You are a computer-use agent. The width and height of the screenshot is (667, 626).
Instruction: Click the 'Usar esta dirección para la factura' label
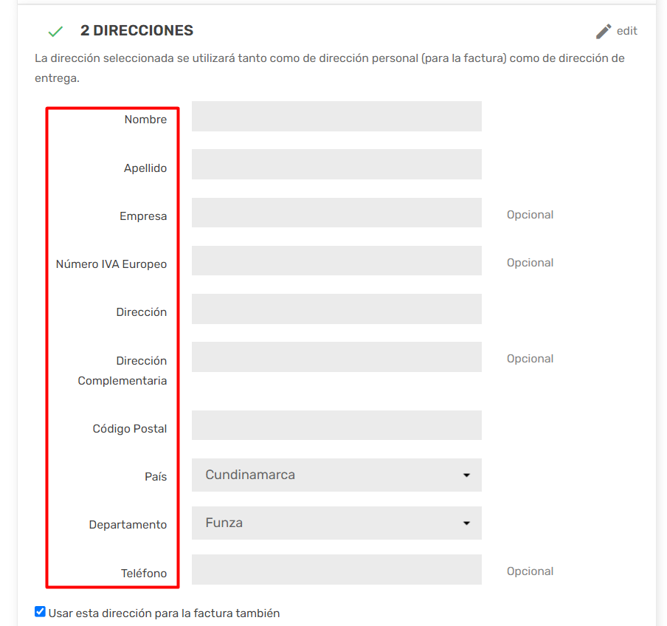click(164, 613)
